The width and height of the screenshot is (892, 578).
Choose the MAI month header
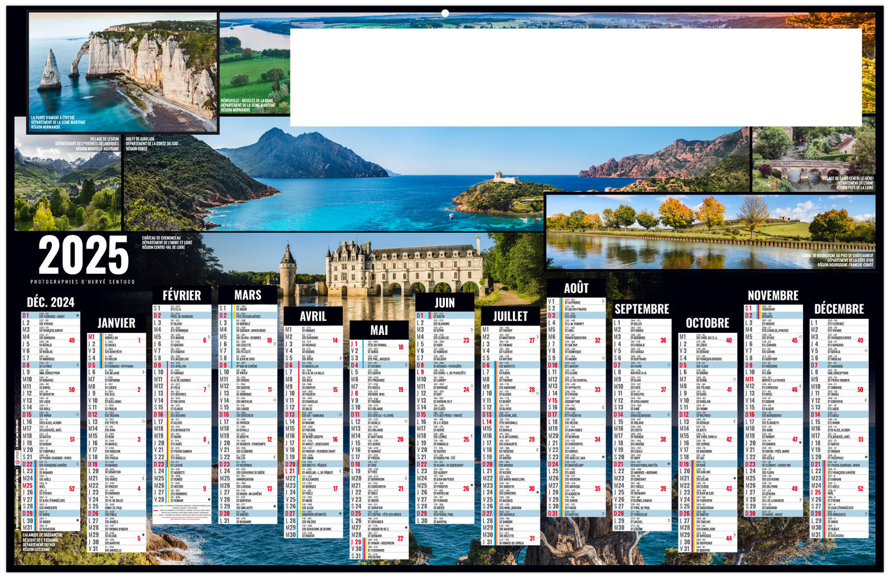coord(379,331)
